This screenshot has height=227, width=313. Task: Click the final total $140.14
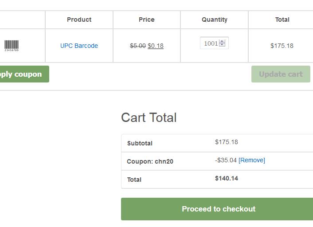click(x=227, y=178)
